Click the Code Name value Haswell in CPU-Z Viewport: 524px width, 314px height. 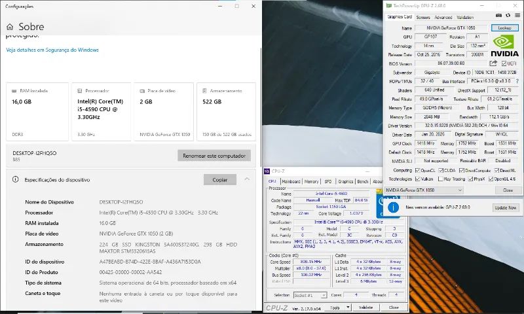[313, 200]
